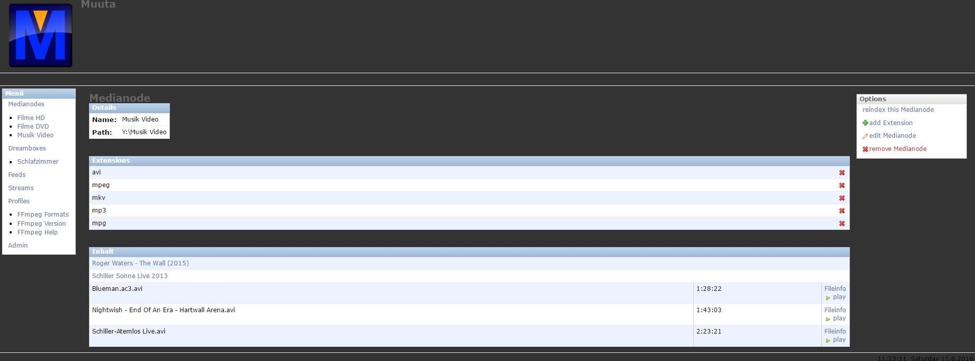Click green plus add Extension icon
The image size is (975, 361).
(x=865, y=123)
